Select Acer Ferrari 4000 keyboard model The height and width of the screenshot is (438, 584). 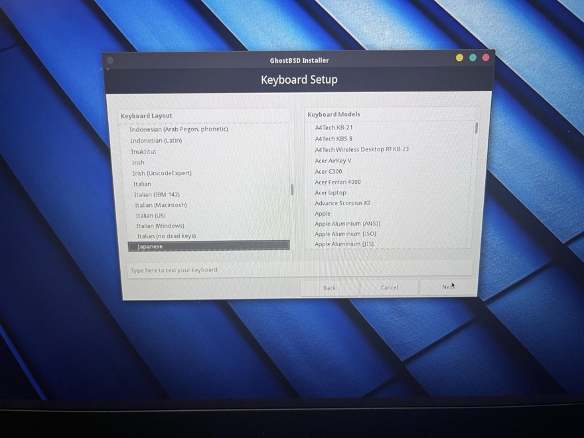[337, 182]
